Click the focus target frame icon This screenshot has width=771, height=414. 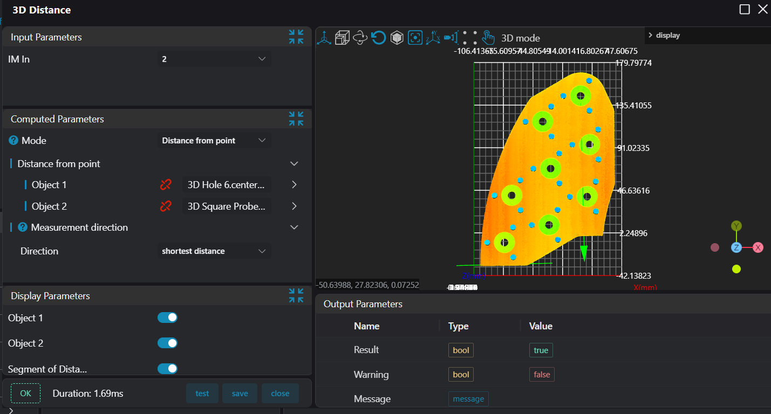coord(415,38)
